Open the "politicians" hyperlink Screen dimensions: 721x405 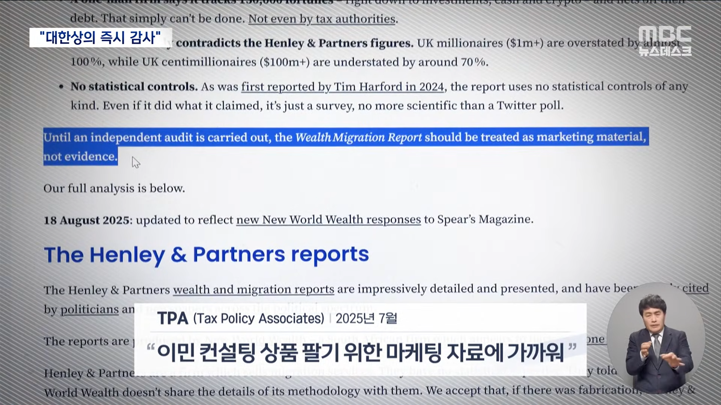point(89,309)
